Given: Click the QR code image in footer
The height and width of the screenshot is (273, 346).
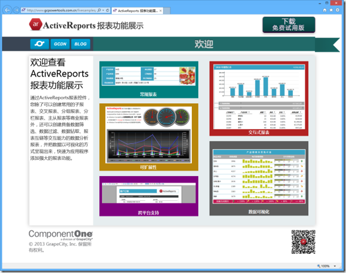Looking at the screenshot, I should coord(304,242).
